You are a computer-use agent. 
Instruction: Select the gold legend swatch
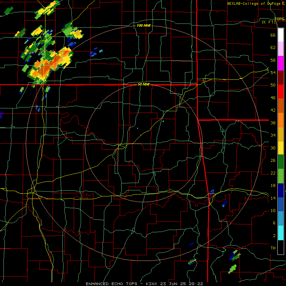click(x=281, y=134)
